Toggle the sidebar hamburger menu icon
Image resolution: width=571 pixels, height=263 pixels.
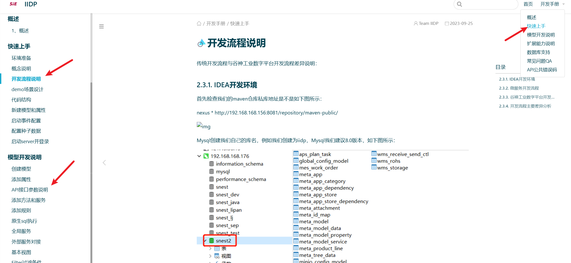tap(101, 26)
